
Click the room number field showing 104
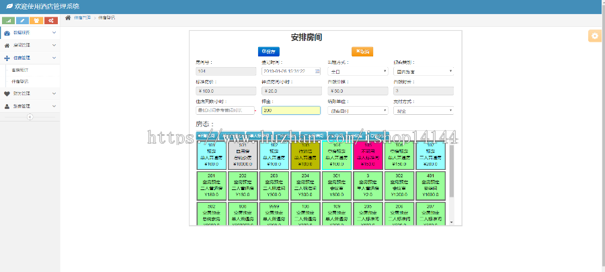click(x=226, y=71)
